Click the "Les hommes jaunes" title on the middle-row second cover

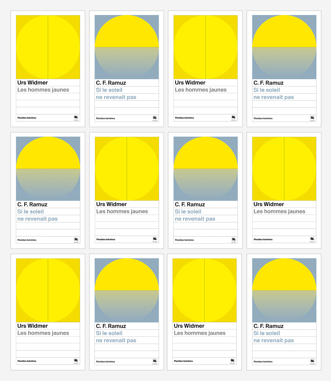[x=122, y=211]
